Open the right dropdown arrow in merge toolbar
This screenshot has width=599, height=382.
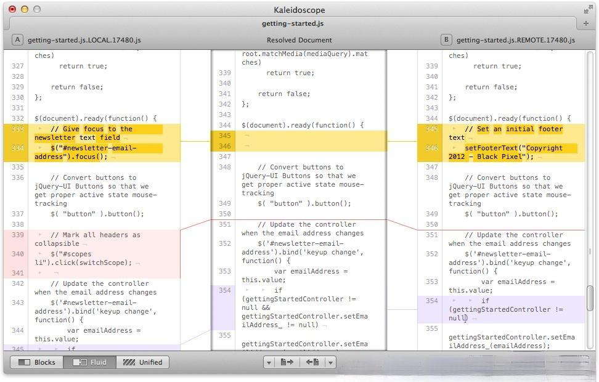[x=330, y=362]
